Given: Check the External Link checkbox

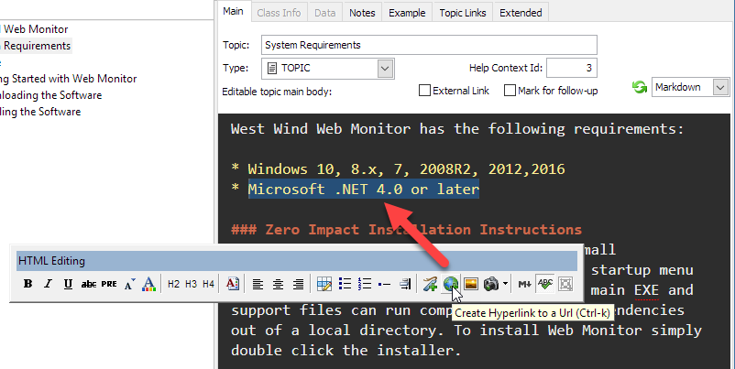Looking at the screenshot, I should click(424, 91).
